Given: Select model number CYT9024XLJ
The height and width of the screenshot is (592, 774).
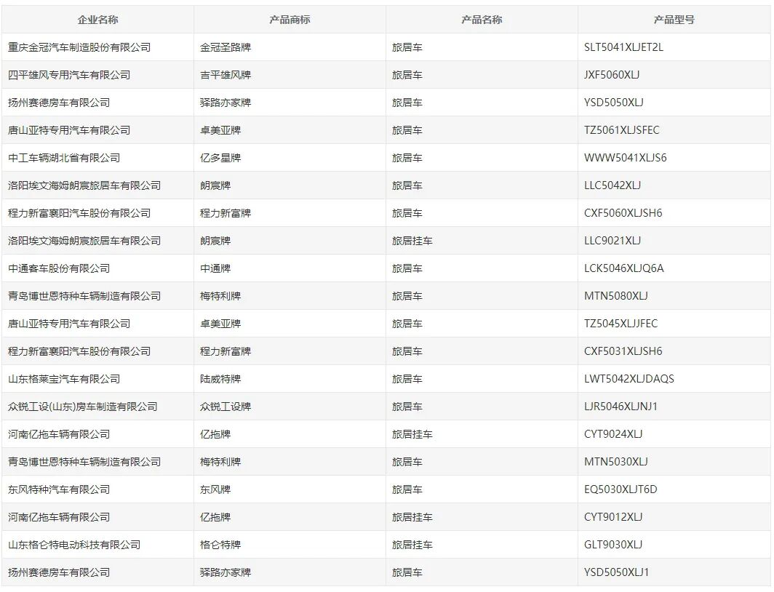Looking at the screenshot, I should click(613, 434).
